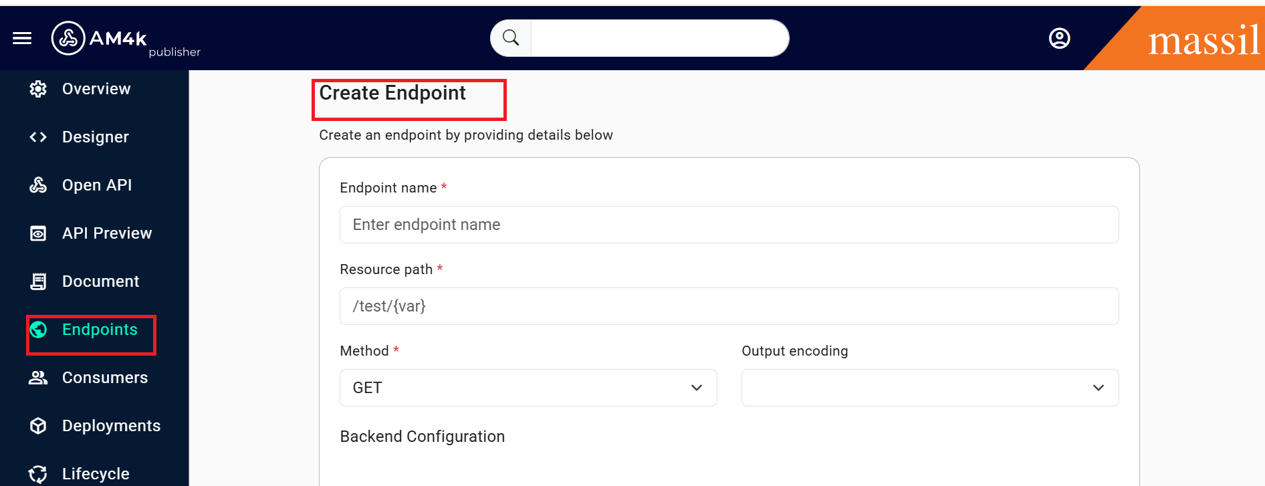Open Consumers in the sidebar

(105, 378)
